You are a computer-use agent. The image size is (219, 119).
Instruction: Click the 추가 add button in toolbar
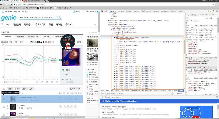click(17, 89)
